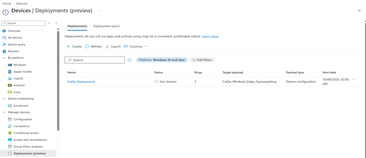The width and height of the screenshot is (366, 158).
Task: Create a new deployment
Action: pos(74,46)
